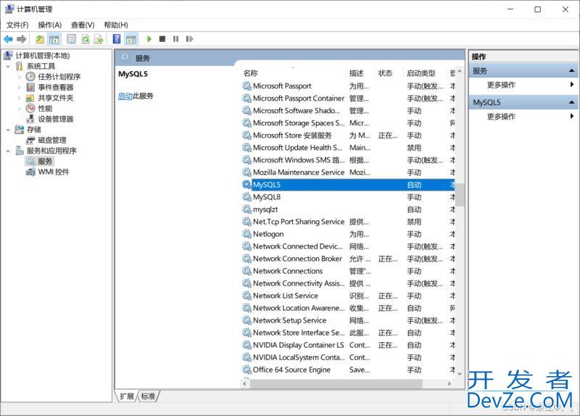The width and height of the screenshot is (580, 416).
Task: Open the 帮助(H) menu
Action: click(x=116, y=25)
